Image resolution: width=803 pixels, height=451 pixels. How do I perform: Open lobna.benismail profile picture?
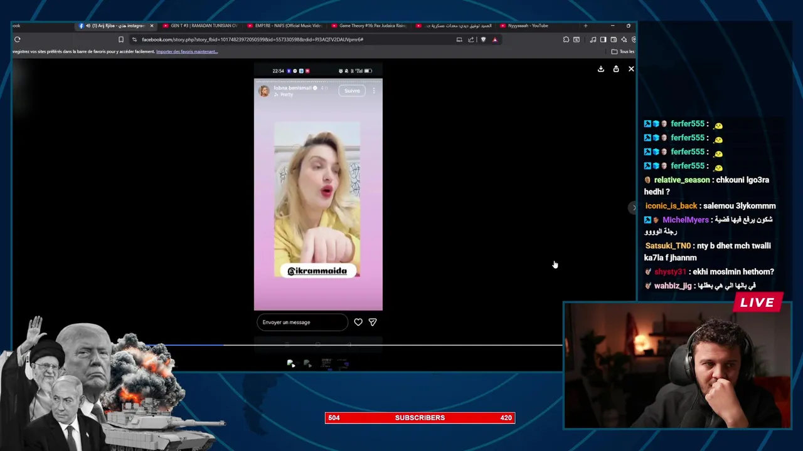[264, 91]
